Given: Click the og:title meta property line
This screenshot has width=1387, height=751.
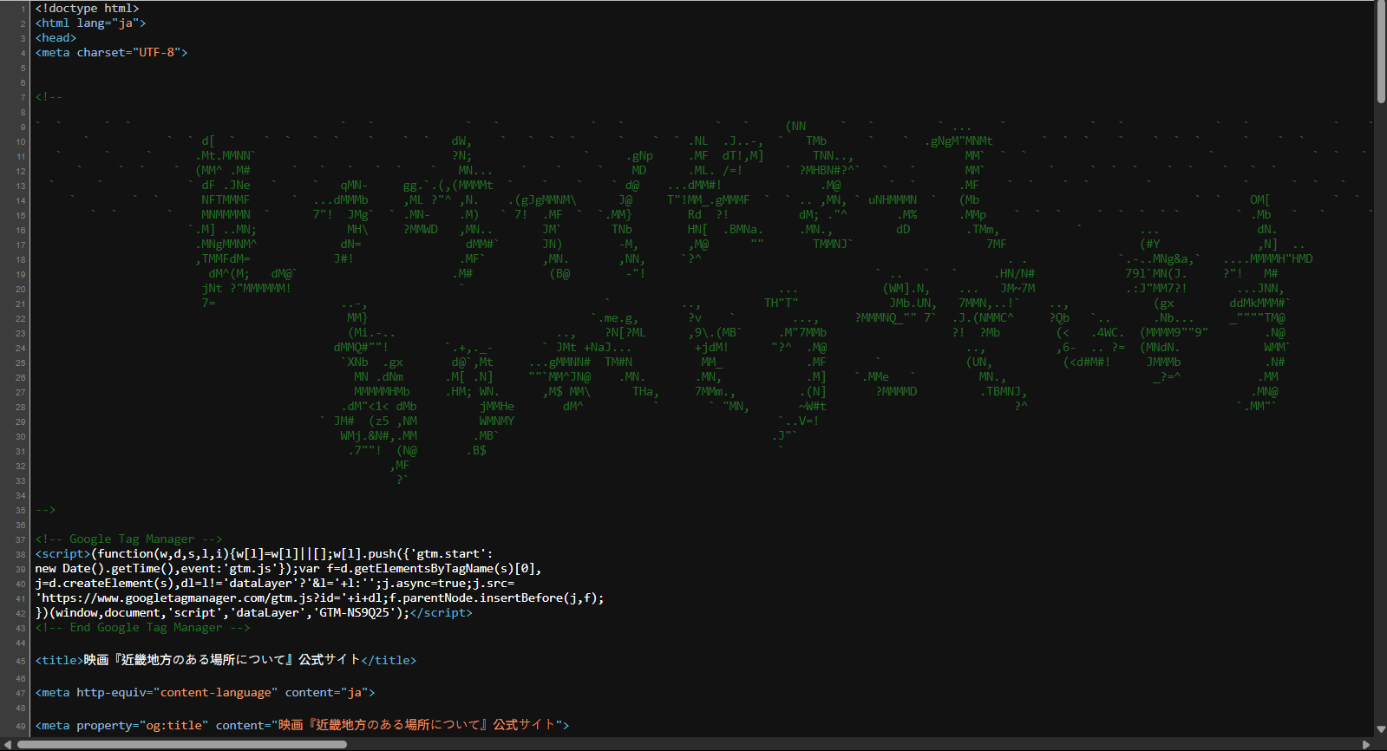Looking at the screenshot, I should 302,725.
